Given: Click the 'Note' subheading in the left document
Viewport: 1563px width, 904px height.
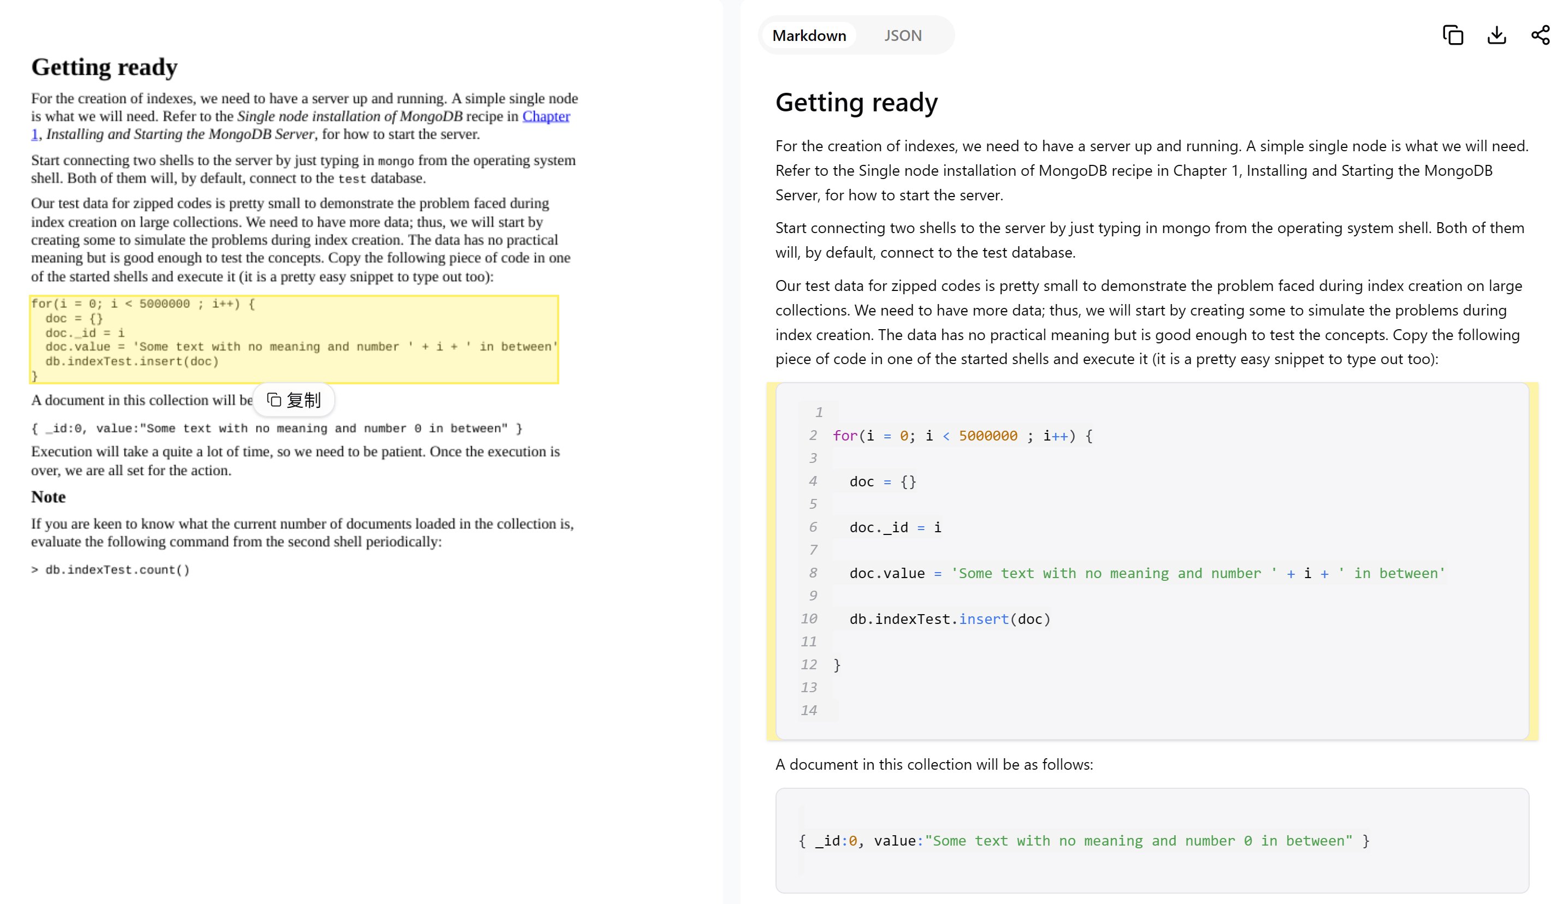Looking at the screenshot, I should 49,497.
